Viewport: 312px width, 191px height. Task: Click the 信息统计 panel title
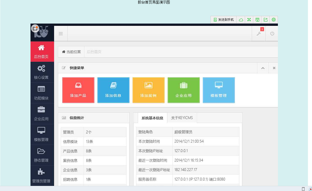click(77, 118)
